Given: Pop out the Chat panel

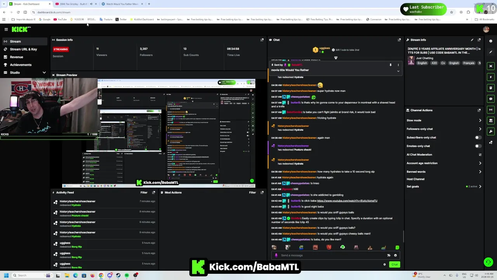Looking at the screenshot, I should tap(399, 40).
